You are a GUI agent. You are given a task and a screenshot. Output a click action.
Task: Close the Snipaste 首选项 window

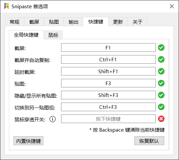pos(172,6)
